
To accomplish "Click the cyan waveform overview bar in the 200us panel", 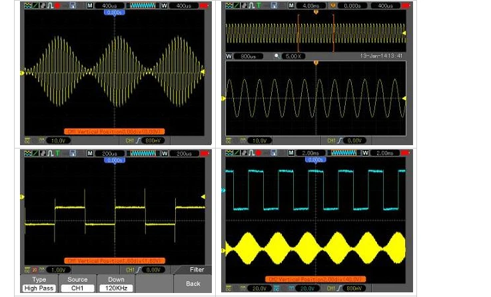I will [143, 153].
